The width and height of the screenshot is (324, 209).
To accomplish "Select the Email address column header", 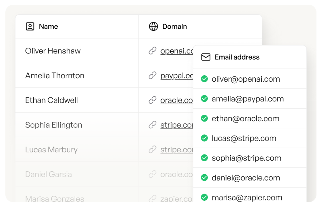I will [237, 57].
